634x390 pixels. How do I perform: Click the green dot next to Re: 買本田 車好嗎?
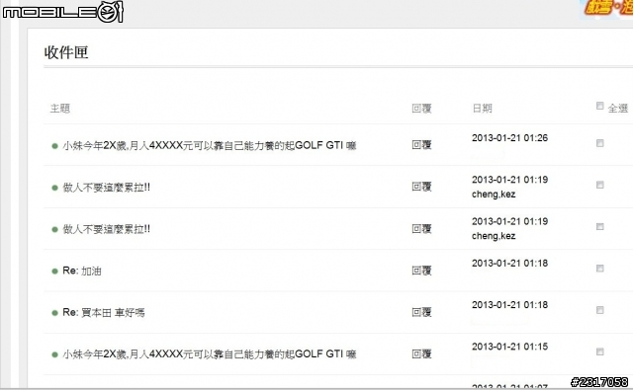55,313
